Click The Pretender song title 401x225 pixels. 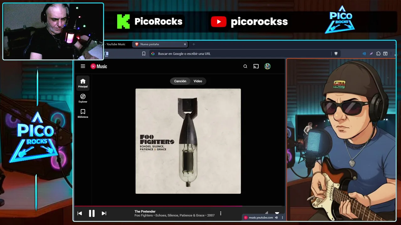pyautogui.click(x=145, y=212)
